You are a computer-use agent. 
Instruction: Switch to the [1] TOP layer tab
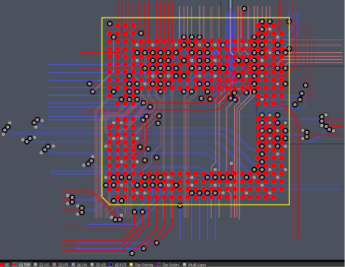point(22,264)
